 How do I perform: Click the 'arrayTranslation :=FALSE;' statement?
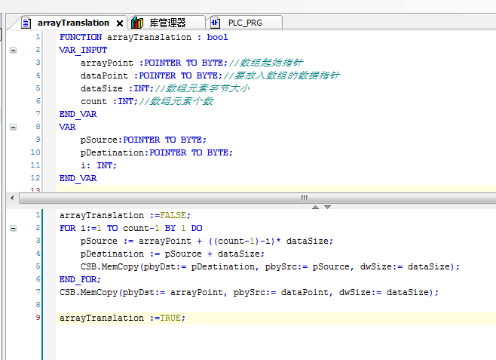pos(125,215)
